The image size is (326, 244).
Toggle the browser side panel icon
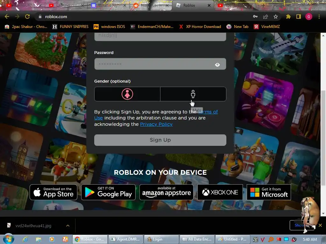(299, 17)
